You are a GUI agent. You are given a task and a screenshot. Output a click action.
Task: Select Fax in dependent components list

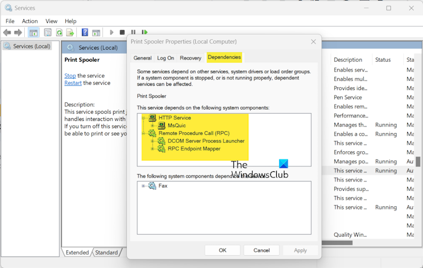tap(163, 186)
